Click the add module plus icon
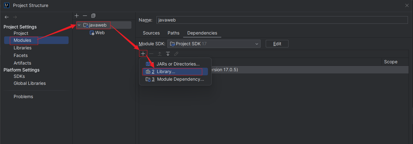Image resolution: width=413 pixels, height=144 pixels. coord(77,16)
